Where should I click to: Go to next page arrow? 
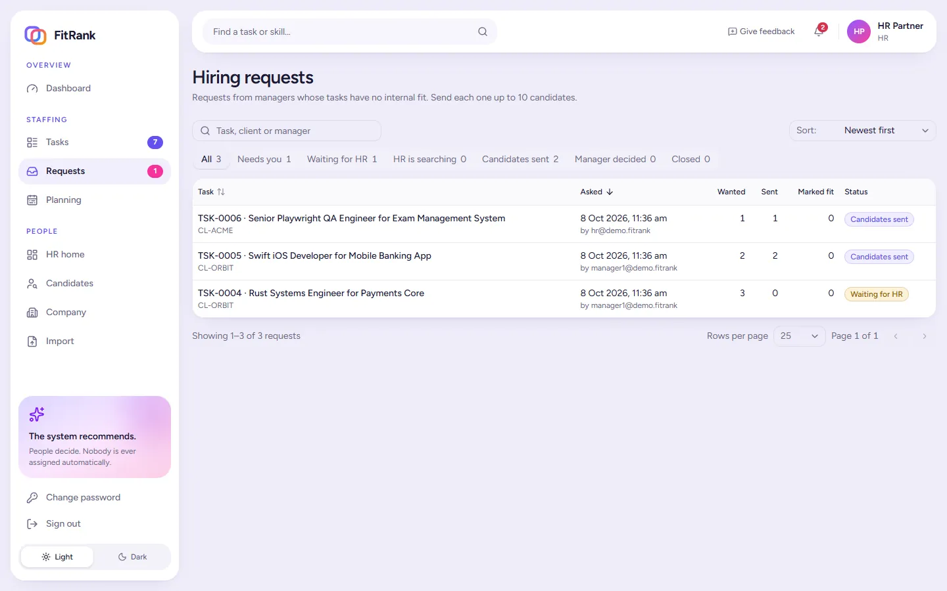pos(925,336)
